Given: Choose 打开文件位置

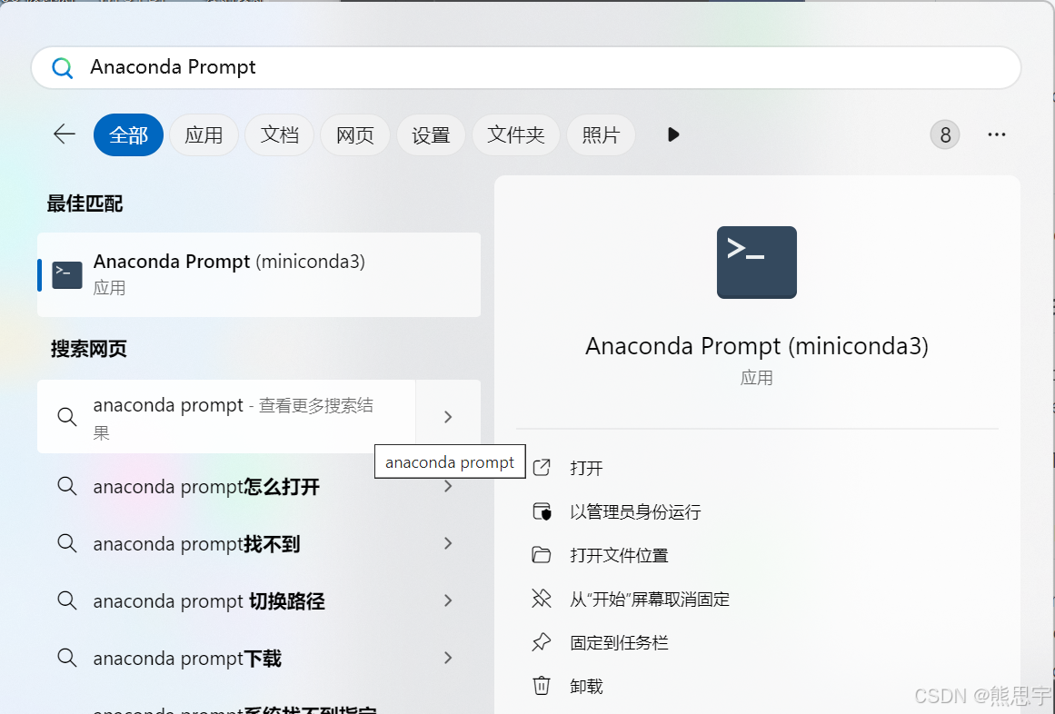Looking at the screenshot, I should click(x=619, y=555).
